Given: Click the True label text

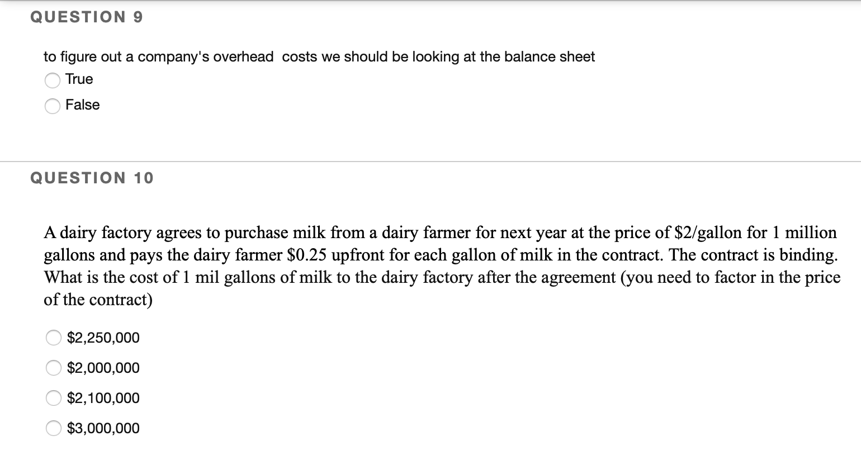Looking at the screenshot, I should click(x=79, y=79).
